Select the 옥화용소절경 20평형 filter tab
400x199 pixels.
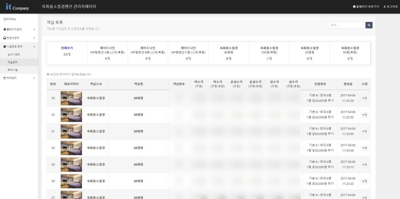309,53
